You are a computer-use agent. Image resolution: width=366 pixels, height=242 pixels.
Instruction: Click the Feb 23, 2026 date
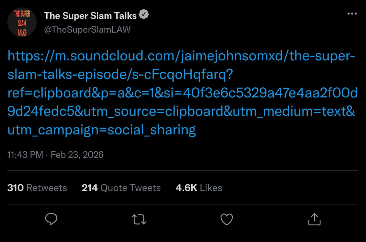click(x=77, y=155)
